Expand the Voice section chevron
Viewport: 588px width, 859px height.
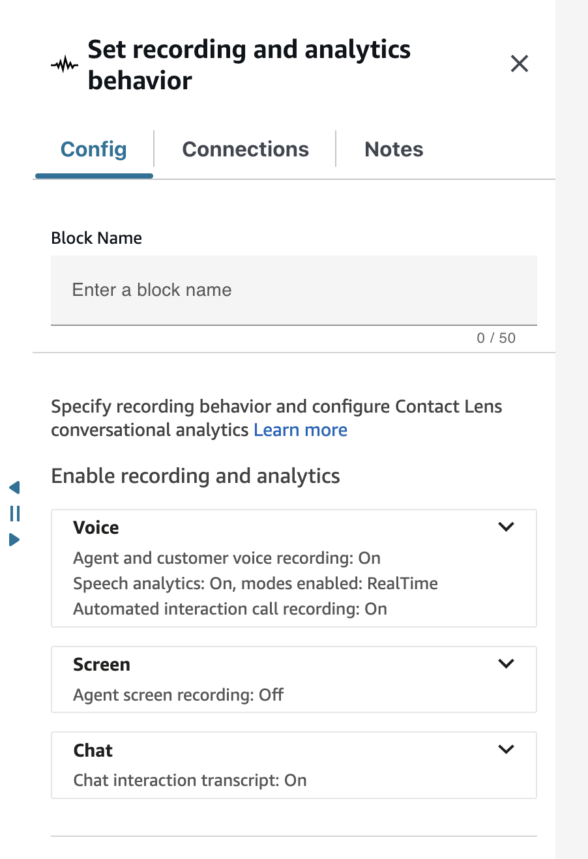point(506,527)
